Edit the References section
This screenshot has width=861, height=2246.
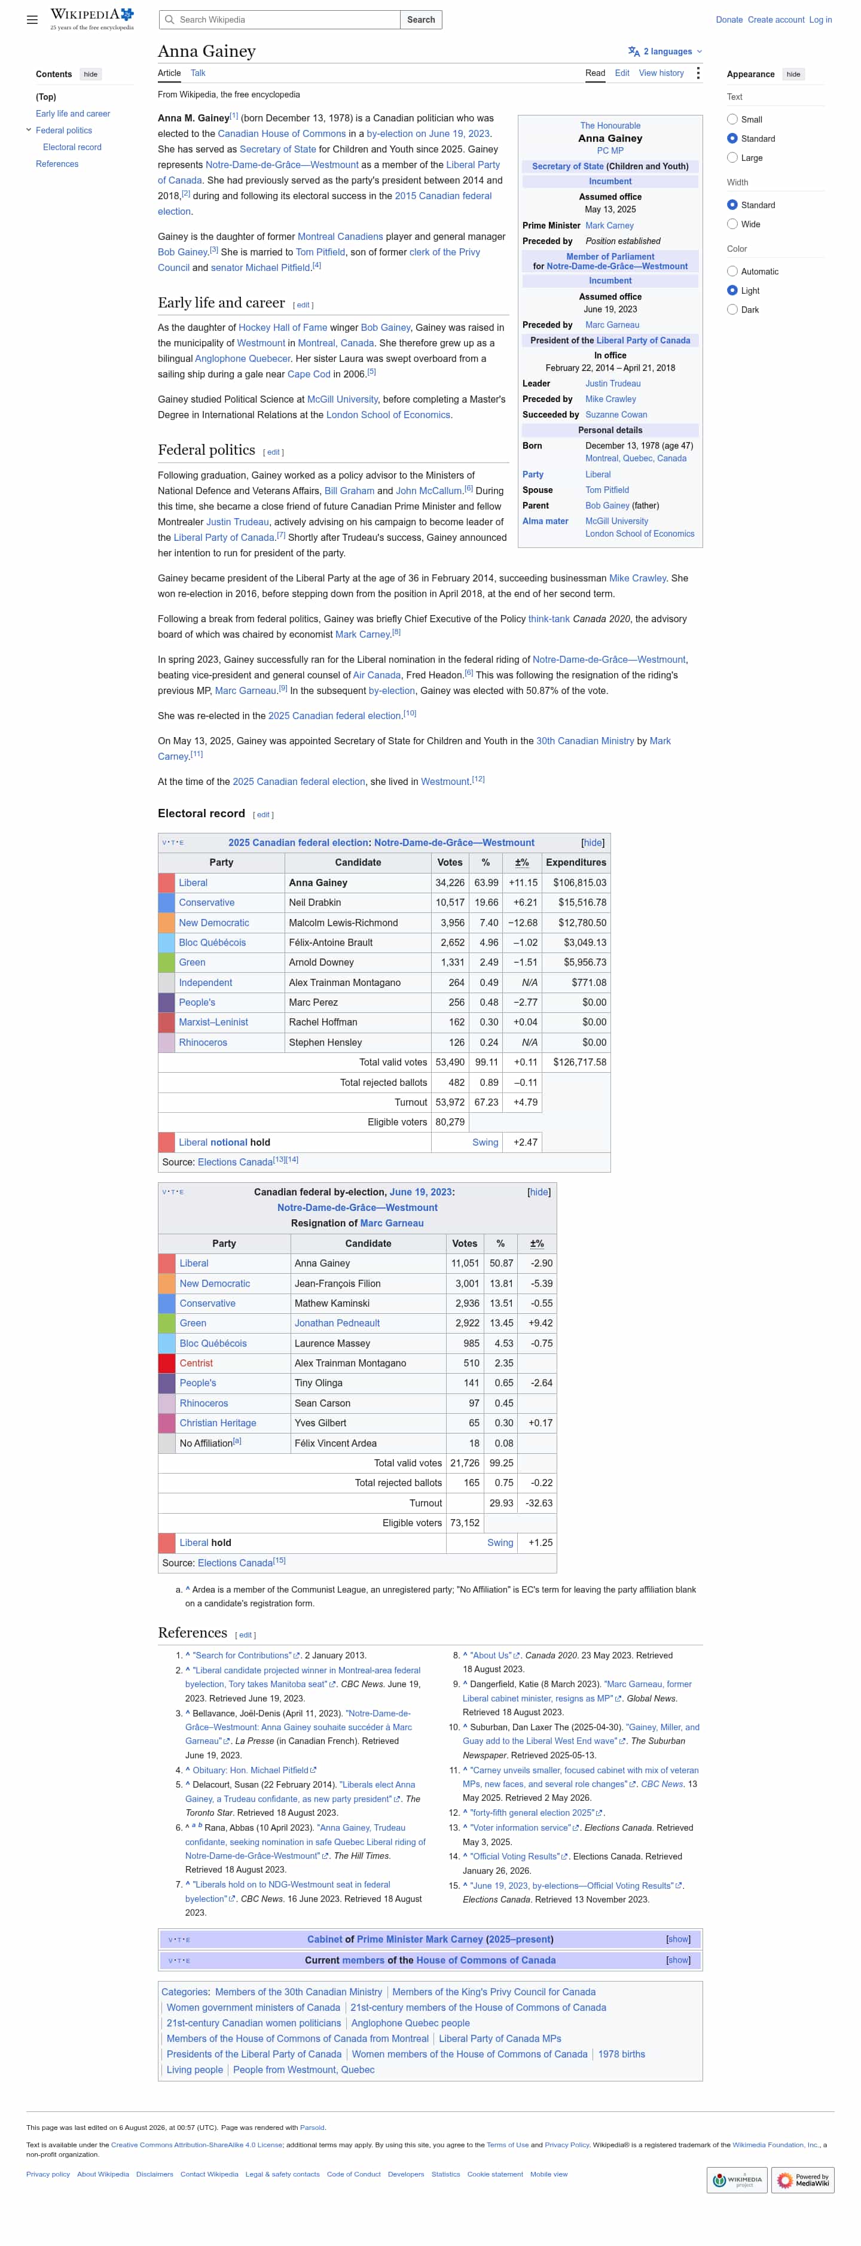pos(246,1635)
